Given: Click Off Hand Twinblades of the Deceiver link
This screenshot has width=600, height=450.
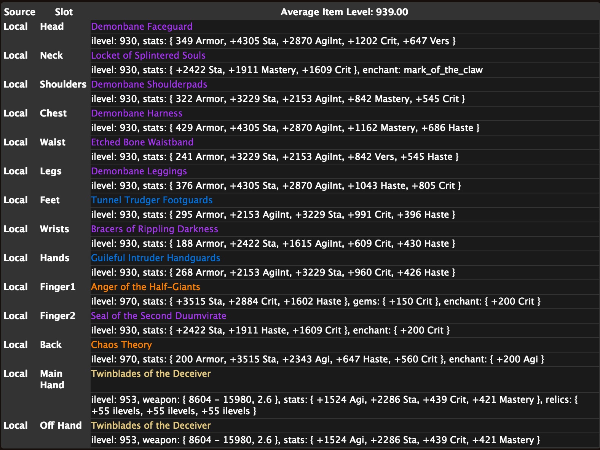Looking at the screenshot, I should pos(151,426).
